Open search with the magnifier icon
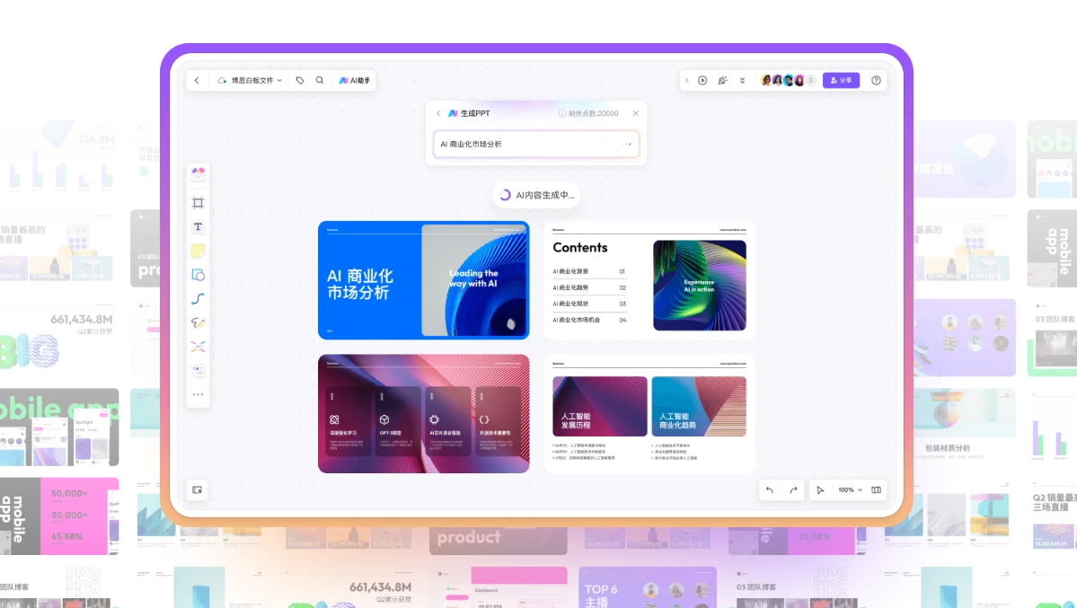The width and height of the screenshot is (1077, 608). pyautogui.click(x=320, y=81)
